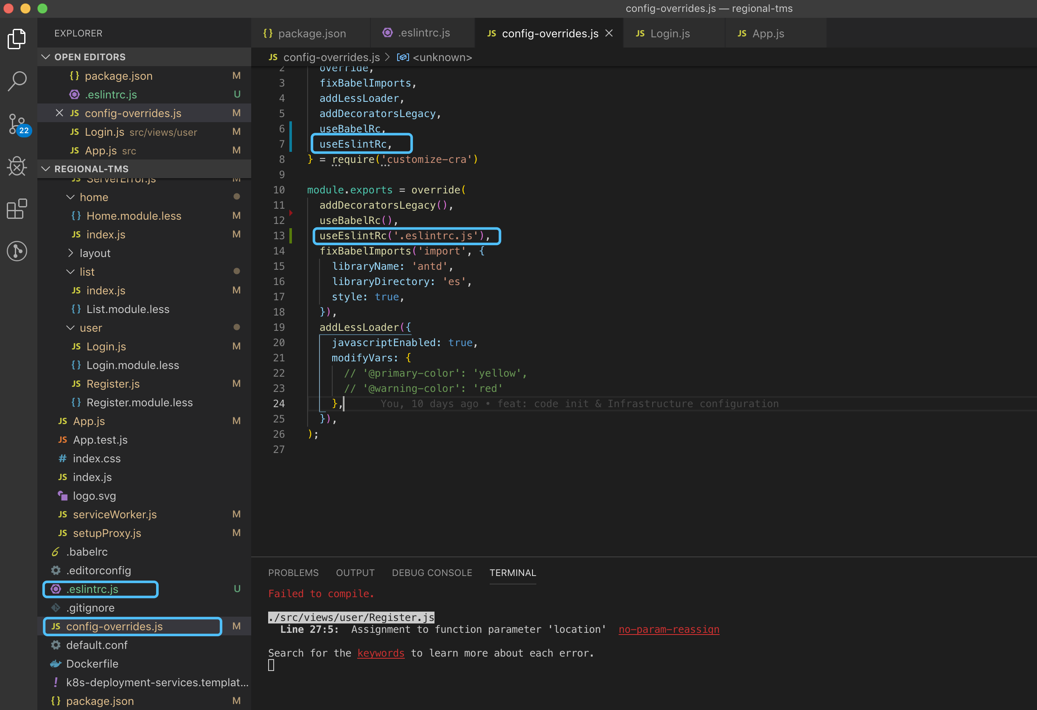Open the Explorer view in activity bar
Screen dimensions: 1037x710
17,39
